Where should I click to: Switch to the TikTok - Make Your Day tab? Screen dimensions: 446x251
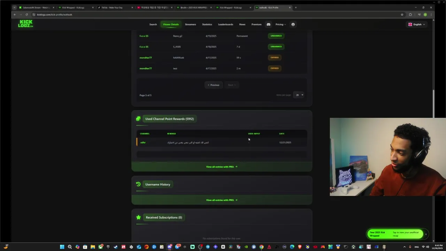point(115,7)
